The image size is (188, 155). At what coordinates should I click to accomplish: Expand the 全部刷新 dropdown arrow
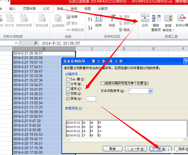[x=58, y=30]
